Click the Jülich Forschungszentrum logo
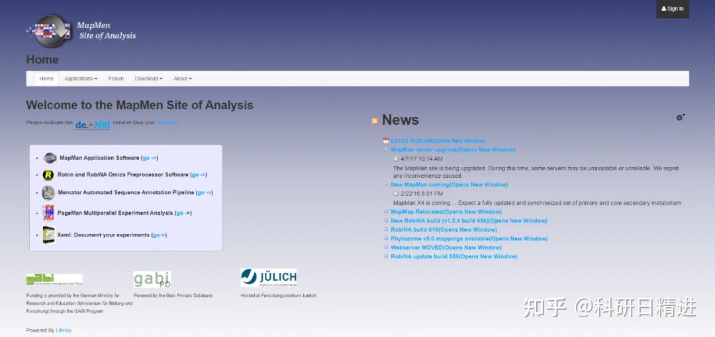 269,278
